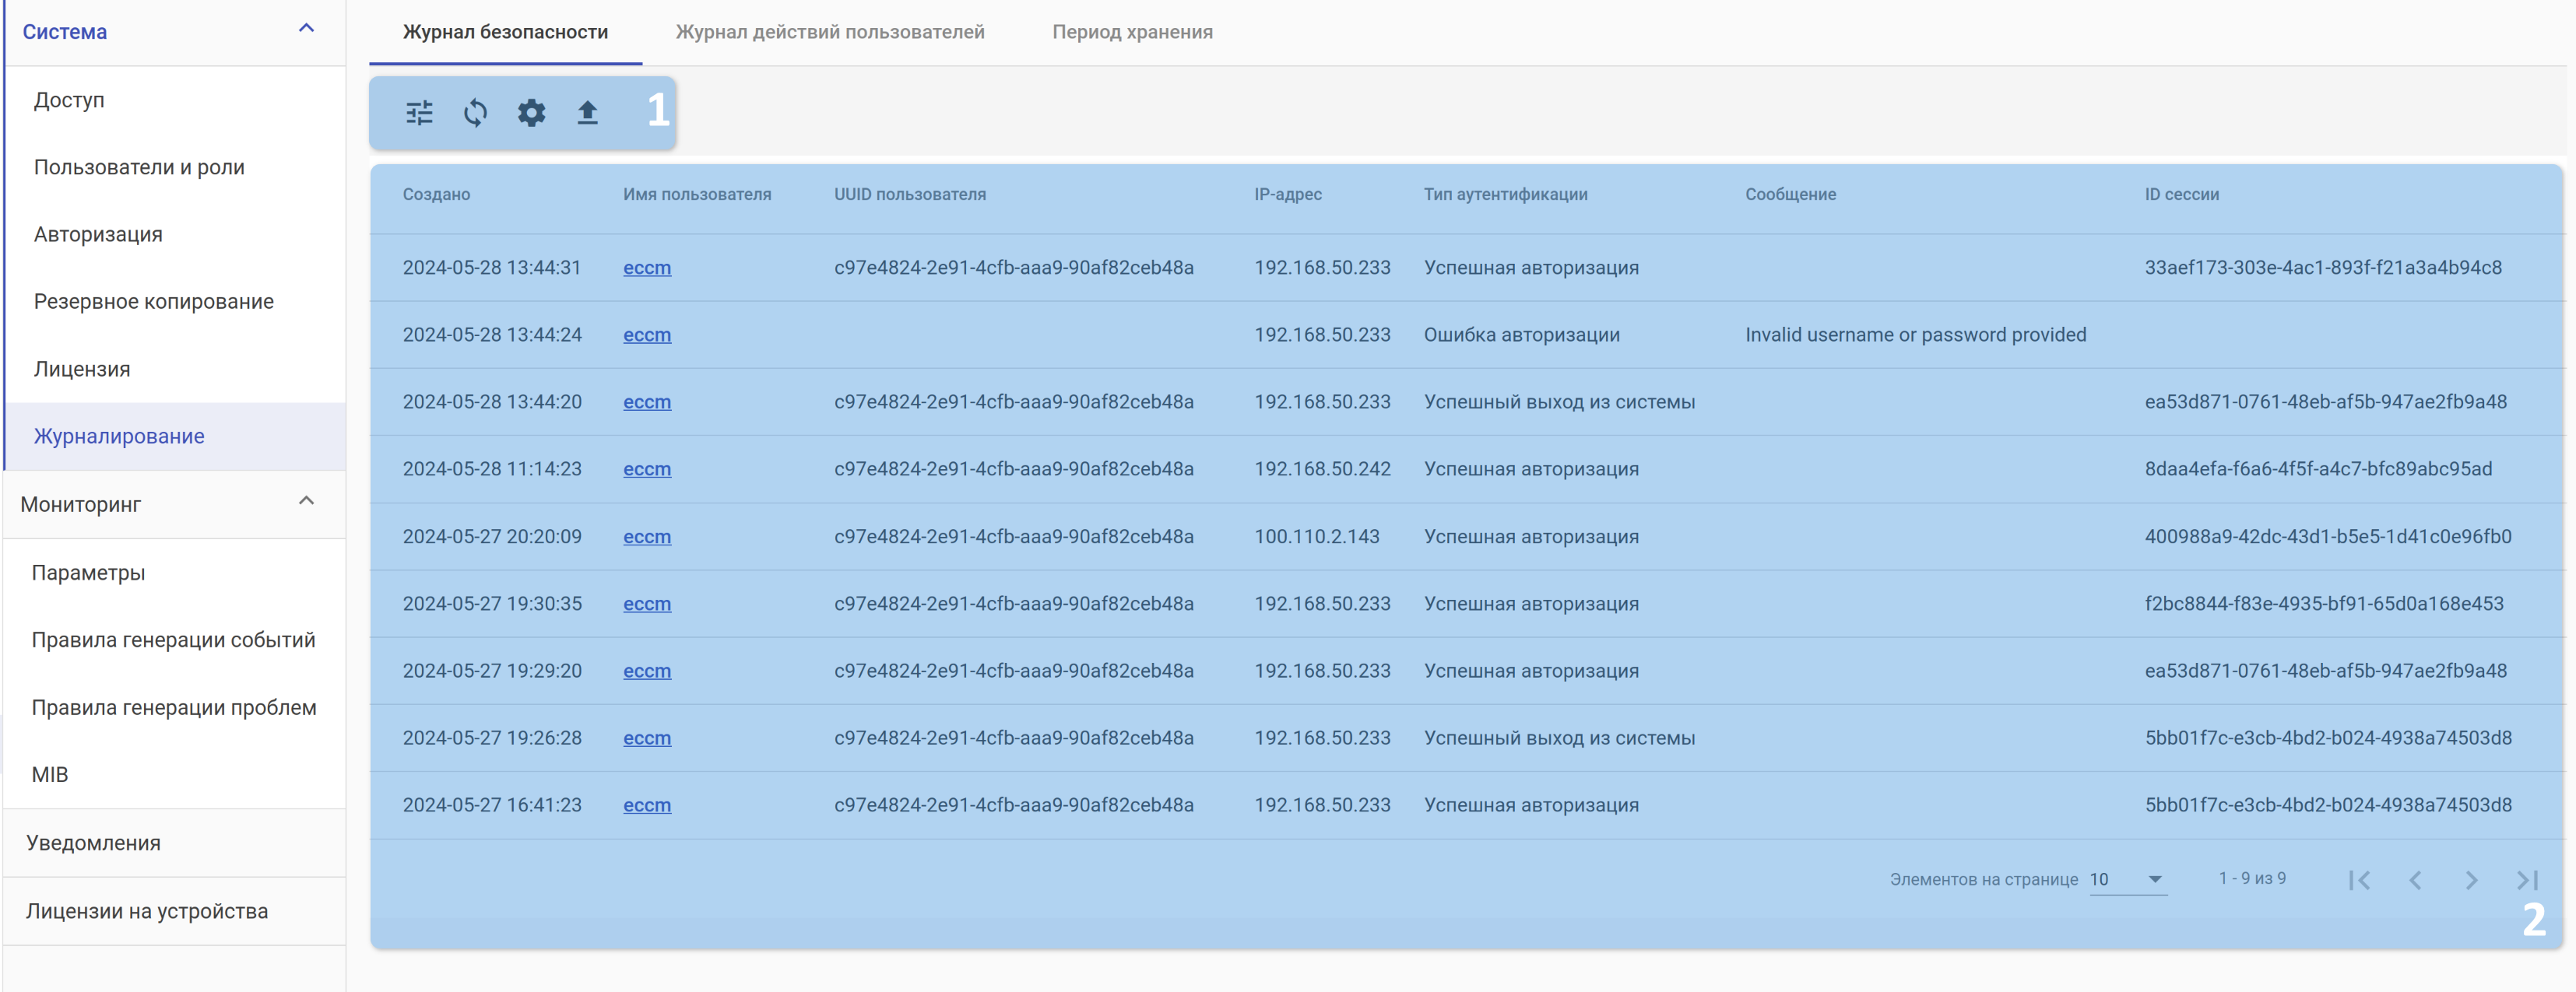Viewport: 2576px width, 992px height.
Task: Sort by Создано column header
Action: coord(436,195)
